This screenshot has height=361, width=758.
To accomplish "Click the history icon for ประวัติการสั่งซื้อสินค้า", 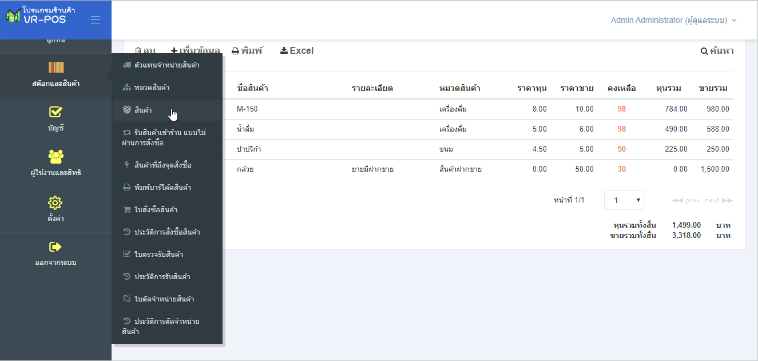I will (x=127, y=232).
